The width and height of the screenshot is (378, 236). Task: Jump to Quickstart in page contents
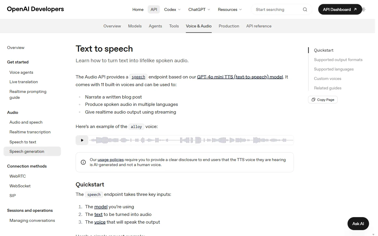[x=324, y=50]
